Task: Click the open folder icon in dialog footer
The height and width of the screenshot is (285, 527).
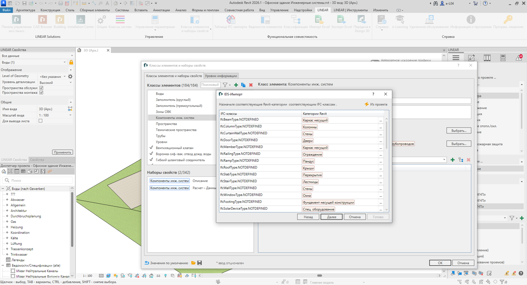Action: [x=193, y=263]
